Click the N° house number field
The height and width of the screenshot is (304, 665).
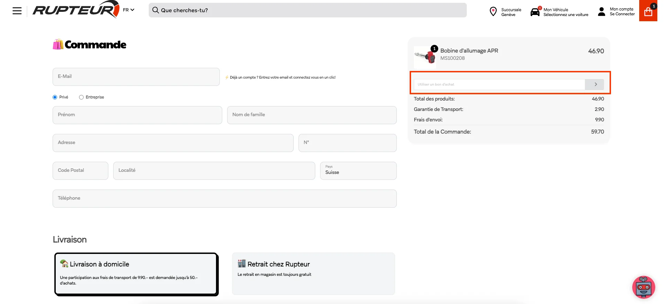coord(348,143)
